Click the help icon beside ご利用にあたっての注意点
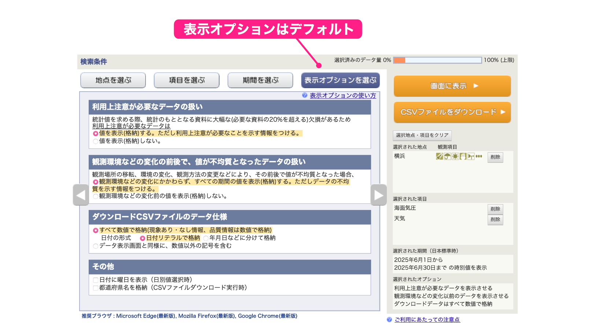595x335 pixels. (x=389, y=320)
